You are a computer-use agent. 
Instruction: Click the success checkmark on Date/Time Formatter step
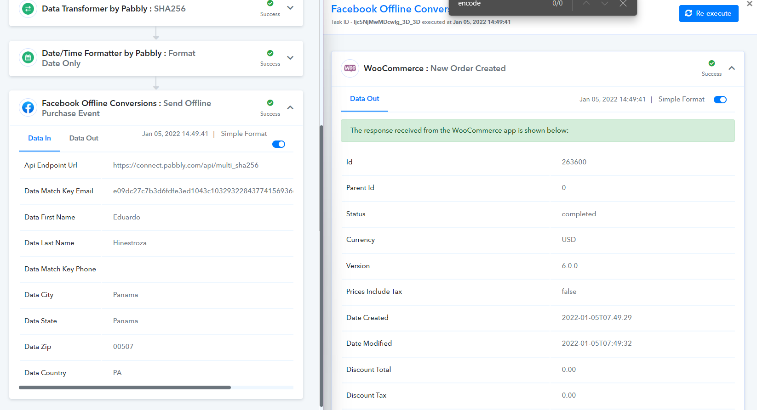(270, 53)
